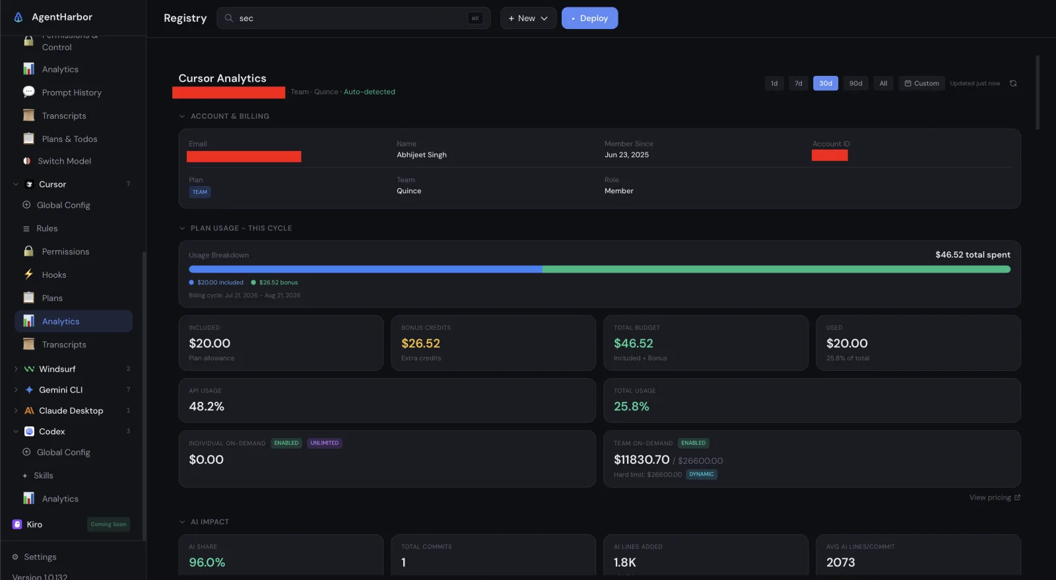Click the API Usage 48.2% value
The image size is (1056, 580).
(207, 406)
